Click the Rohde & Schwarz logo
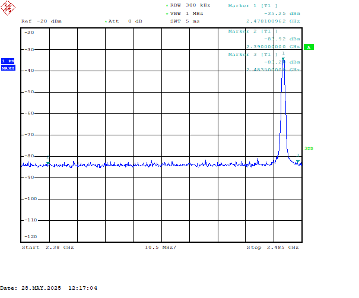The width and height of the screenshot is (359, 298). coord(8,8)
